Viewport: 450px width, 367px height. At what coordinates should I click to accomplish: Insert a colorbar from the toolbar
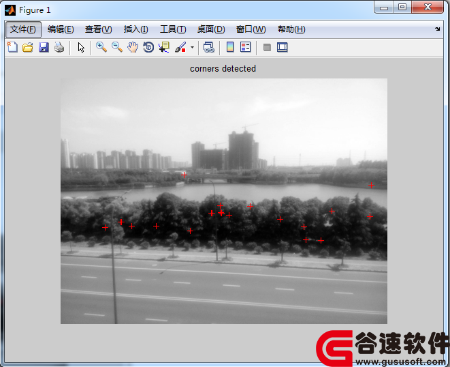(230, 47)
